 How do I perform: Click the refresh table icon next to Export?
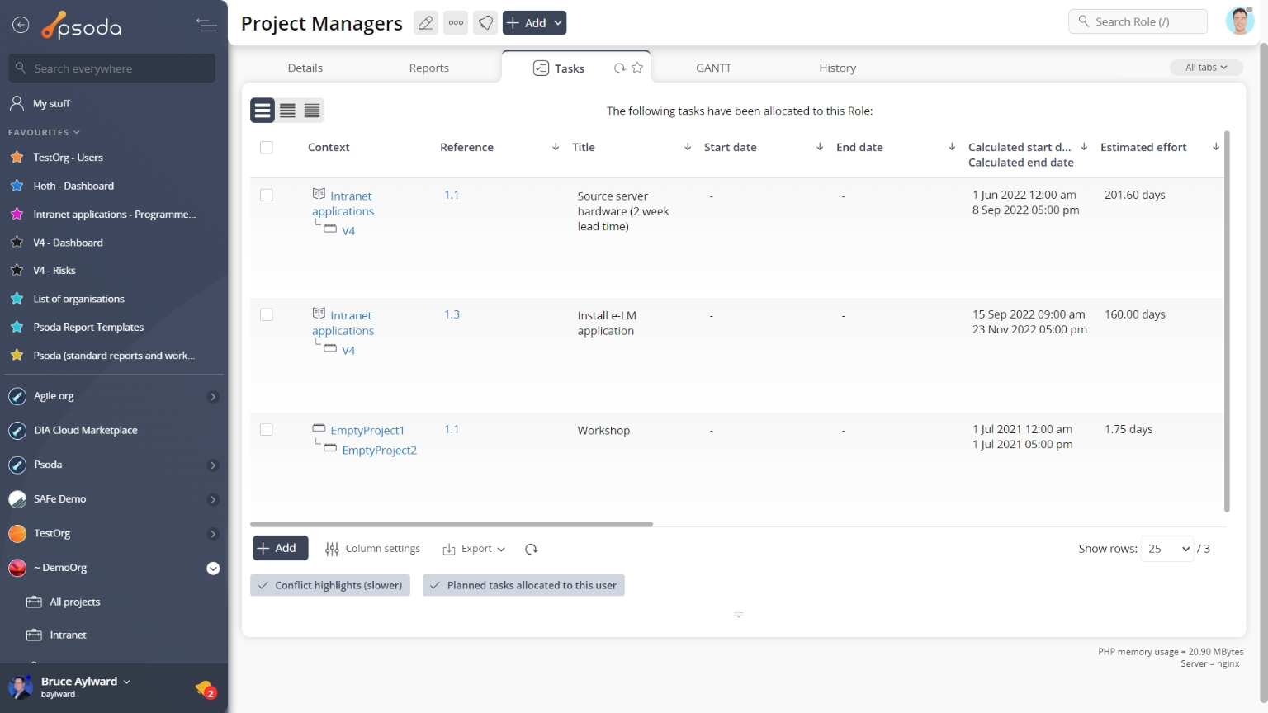(x=532, y=549)
